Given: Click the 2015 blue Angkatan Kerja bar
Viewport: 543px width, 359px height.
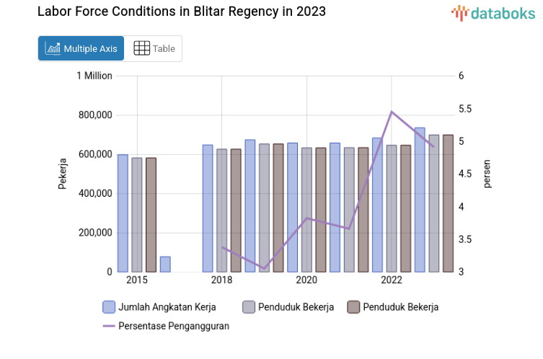Looking at the screenshot, I should click(123, 213).
